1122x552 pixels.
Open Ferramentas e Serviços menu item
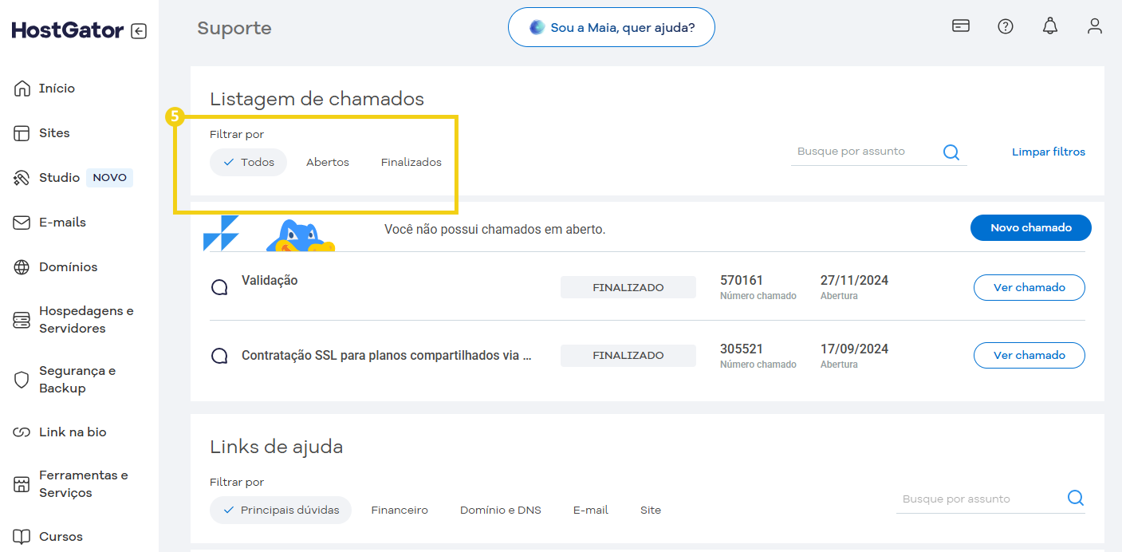coord(83,484)
